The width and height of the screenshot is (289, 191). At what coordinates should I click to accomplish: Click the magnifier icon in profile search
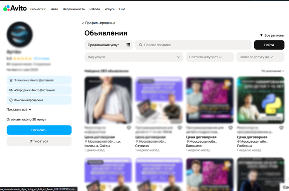(x=141, y=45)
